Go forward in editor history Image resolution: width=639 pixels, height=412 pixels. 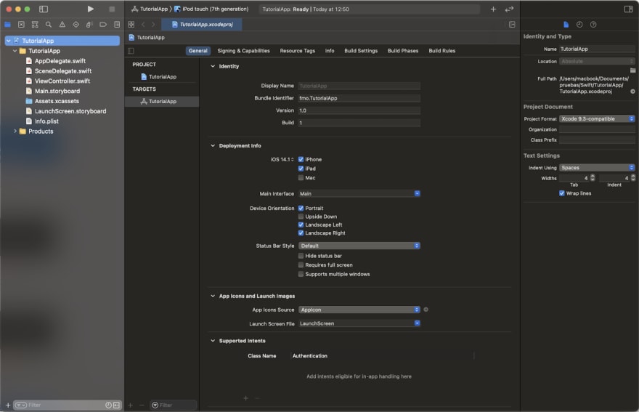click(153, 25)
